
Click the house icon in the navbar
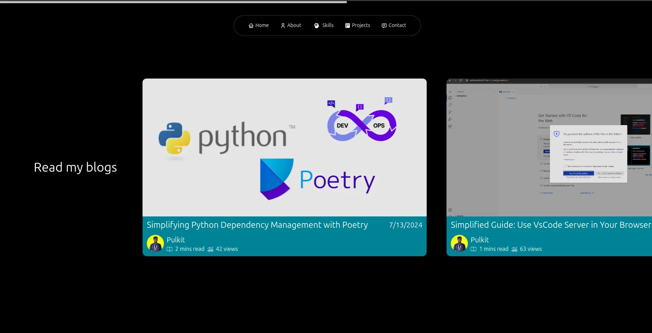point(251,26)
